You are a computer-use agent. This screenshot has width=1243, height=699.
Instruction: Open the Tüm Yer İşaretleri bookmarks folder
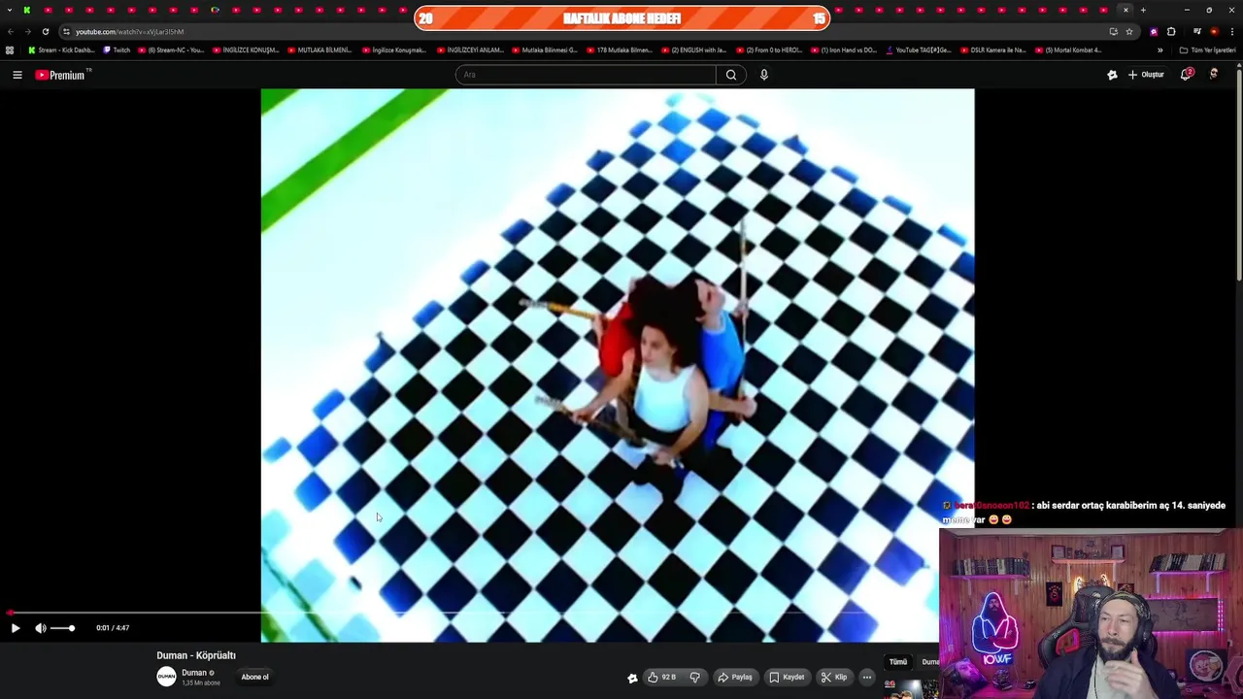coord(1207,50)
